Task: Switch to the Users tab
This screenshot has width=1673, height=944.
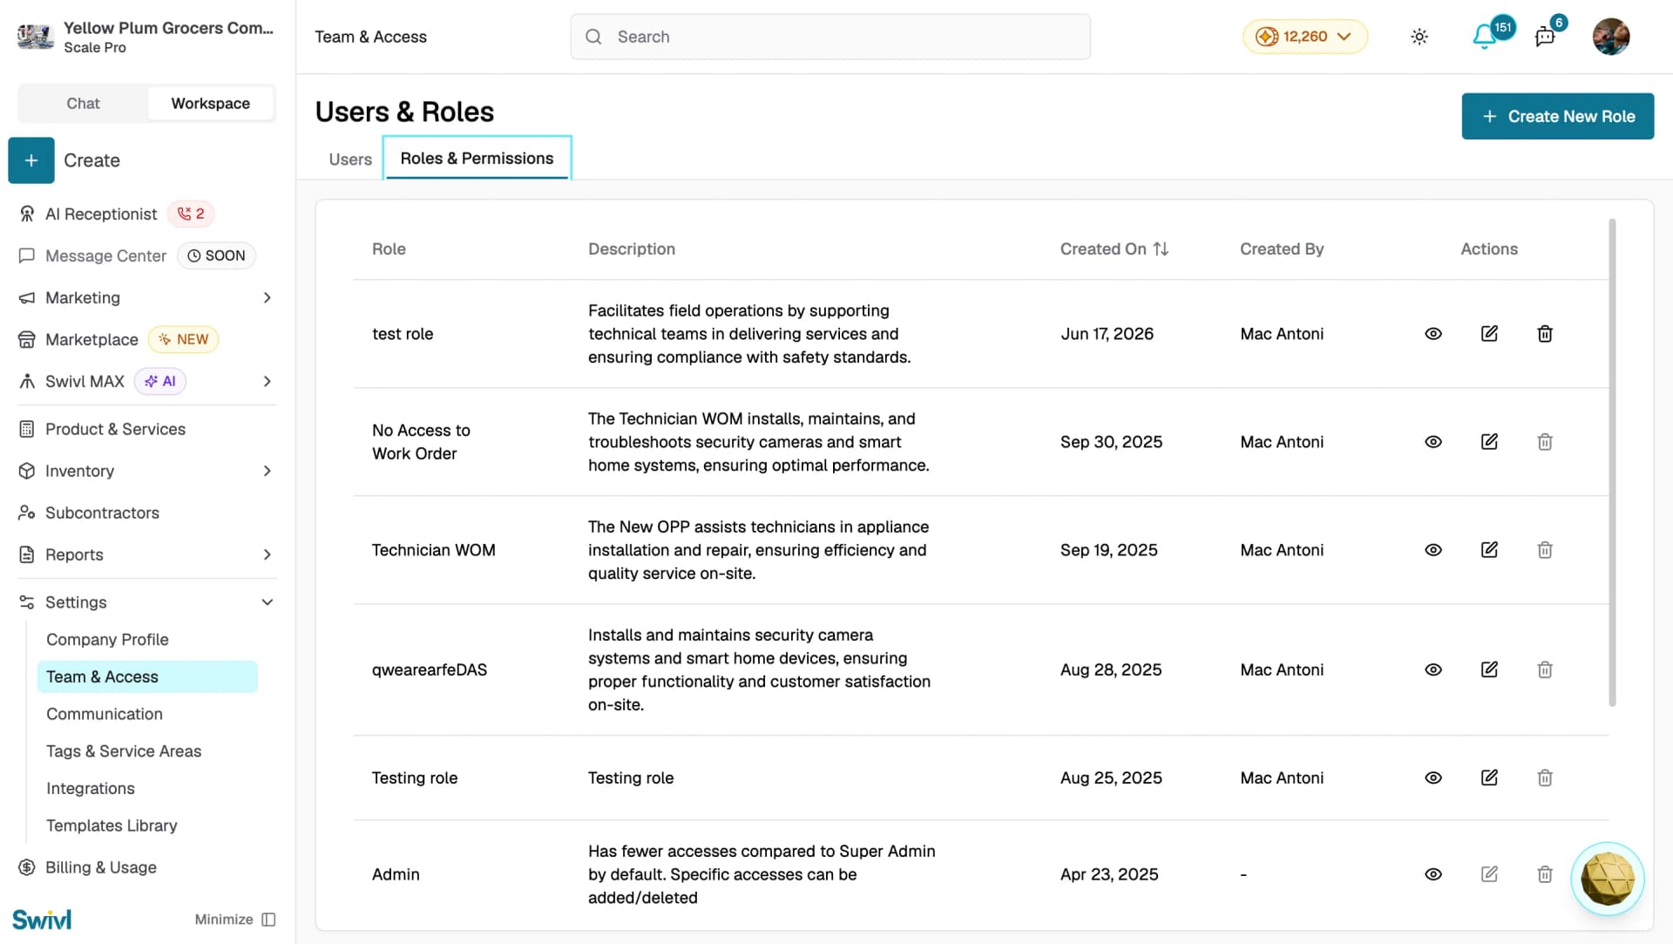Action: coord(350,160)
